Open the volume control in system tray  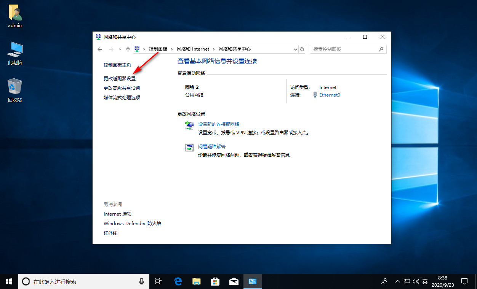[415, 281]
